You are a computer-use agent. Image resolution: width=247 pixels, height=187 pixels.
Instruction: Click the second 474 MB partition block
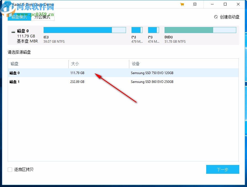point(153,30)
